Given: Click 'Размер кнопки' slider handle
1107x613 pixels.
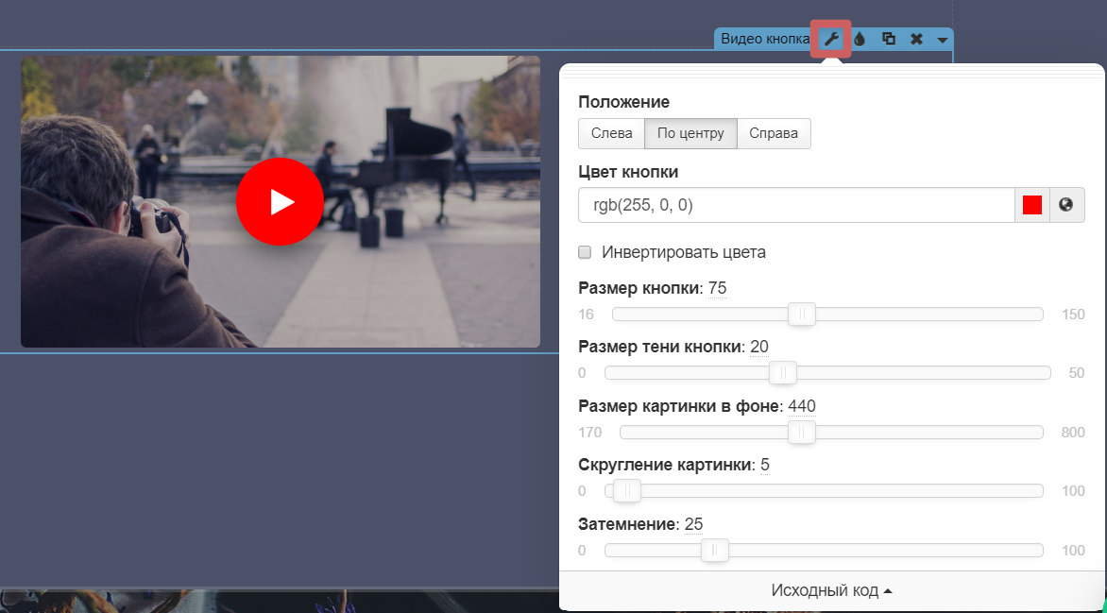Looking at the screenshot, I should [x=802, y=315].
